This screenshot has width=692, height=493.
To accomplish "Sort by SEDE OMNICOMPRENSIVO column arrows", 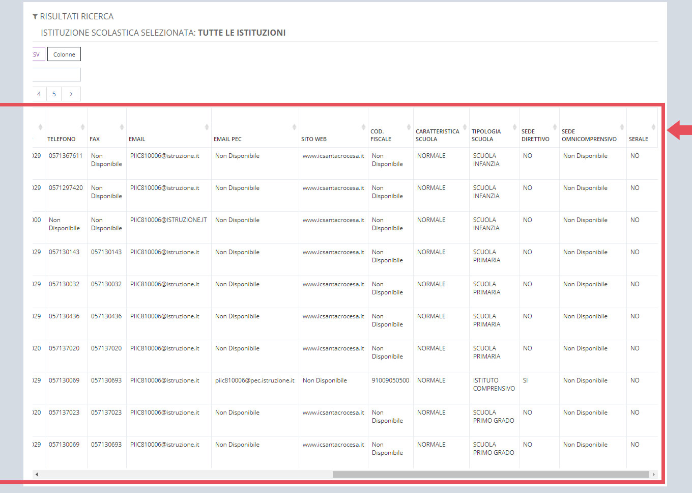I will coord(622,127).
